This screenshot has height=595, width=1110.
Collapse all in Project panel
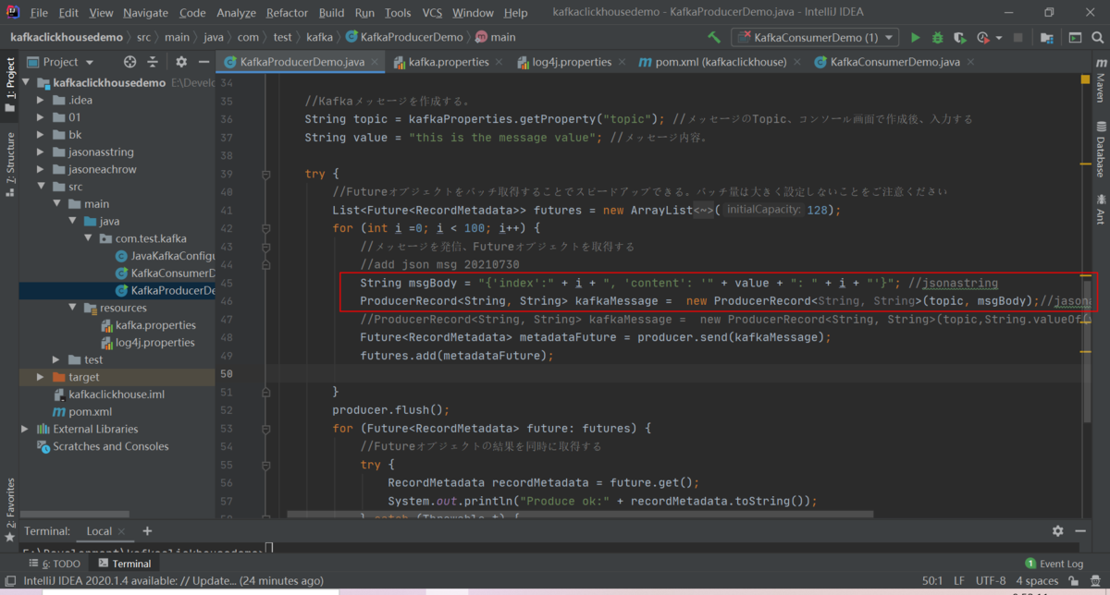[x=154, y=62]
